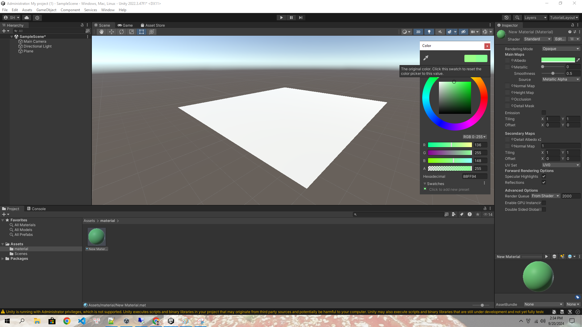Image resolution: width=582 pixels, height=327 pixels.
Task: Click to add new swatch preset
Action: pos(425,189)
